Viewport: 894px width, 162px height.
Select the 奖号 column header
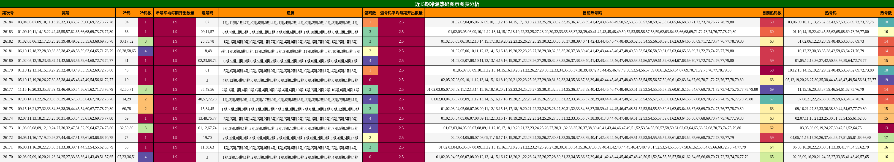tap(66, 13)
